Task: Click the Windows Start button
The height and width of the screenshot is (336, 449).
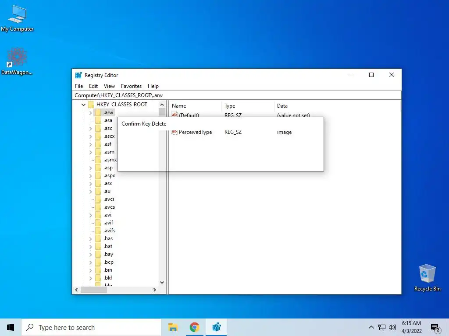Action: click(x=11, y=327)
